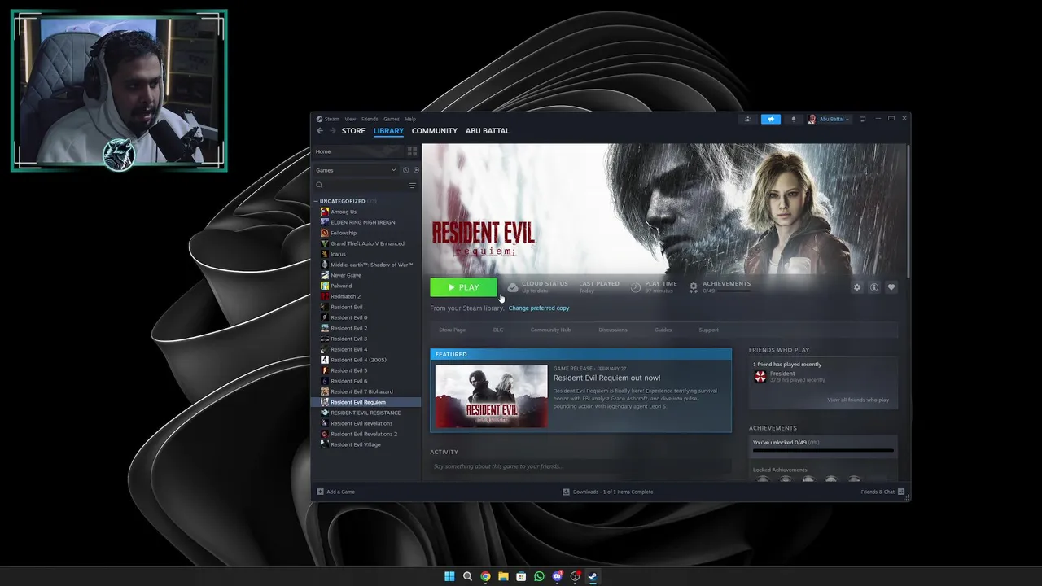1042x586 pixels.
Task: Open the Games filter dropdown
Action: click(356, 170)
